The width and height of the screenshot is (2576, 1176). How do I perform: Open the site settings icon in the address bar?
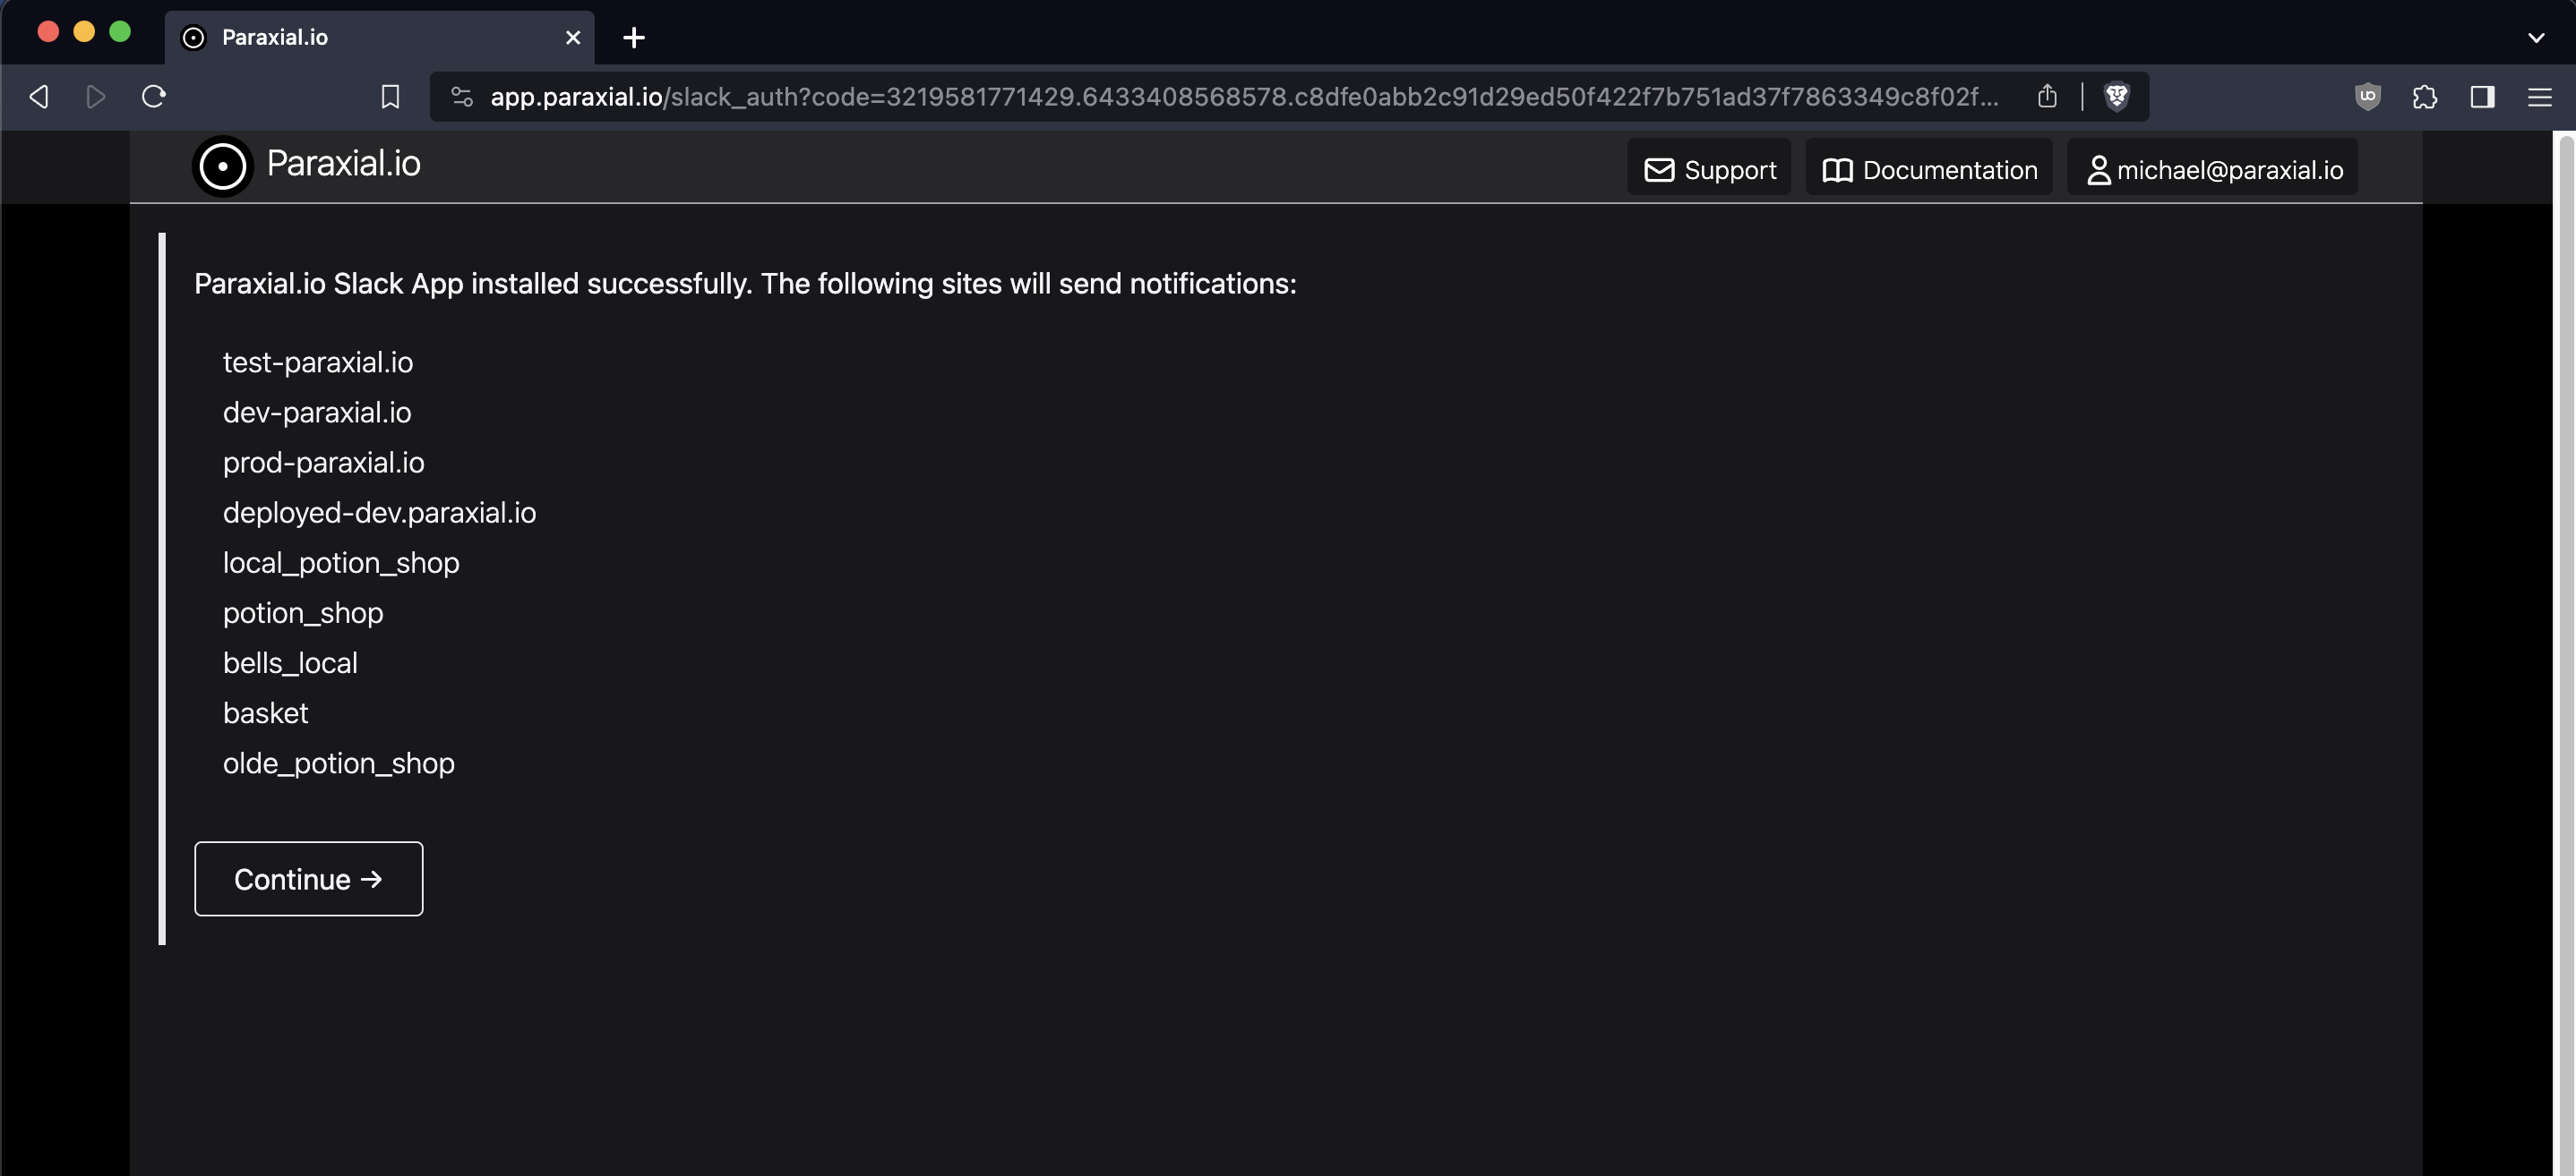point(461,97)
